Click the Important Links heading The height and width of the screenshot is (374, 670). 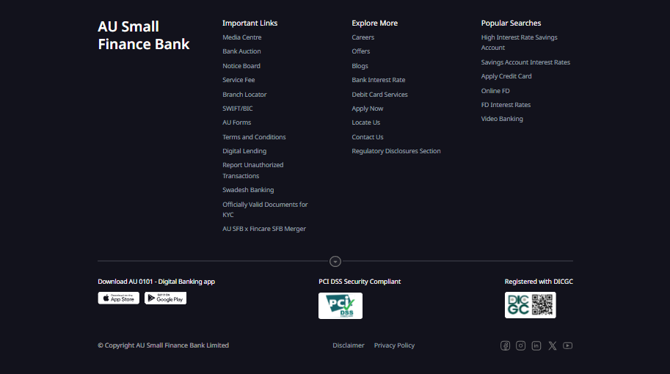click(x=250, y=23)
